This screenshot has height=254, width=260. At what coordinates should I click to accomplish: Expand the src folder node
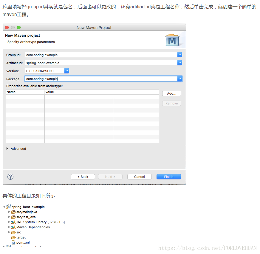click(x=9, y=232)
